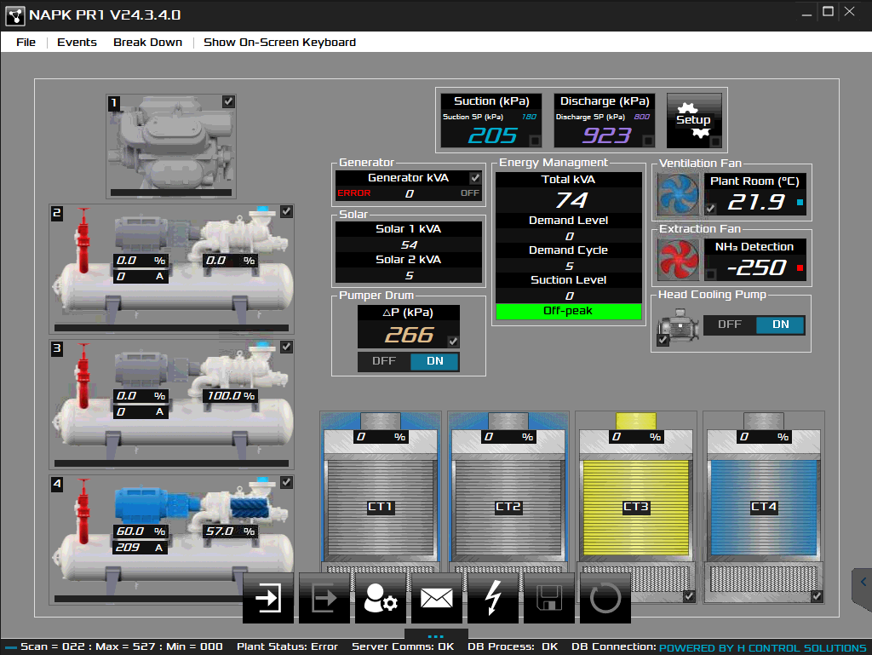
Task: Toggle the Suction panel checkbox
Action: tap(535, 141)
